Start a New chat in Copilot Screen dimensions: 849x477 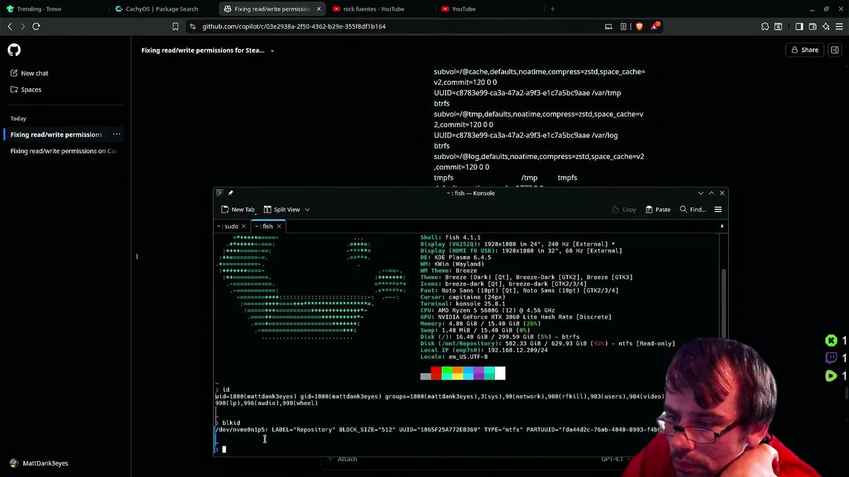[x=29, y=73]
